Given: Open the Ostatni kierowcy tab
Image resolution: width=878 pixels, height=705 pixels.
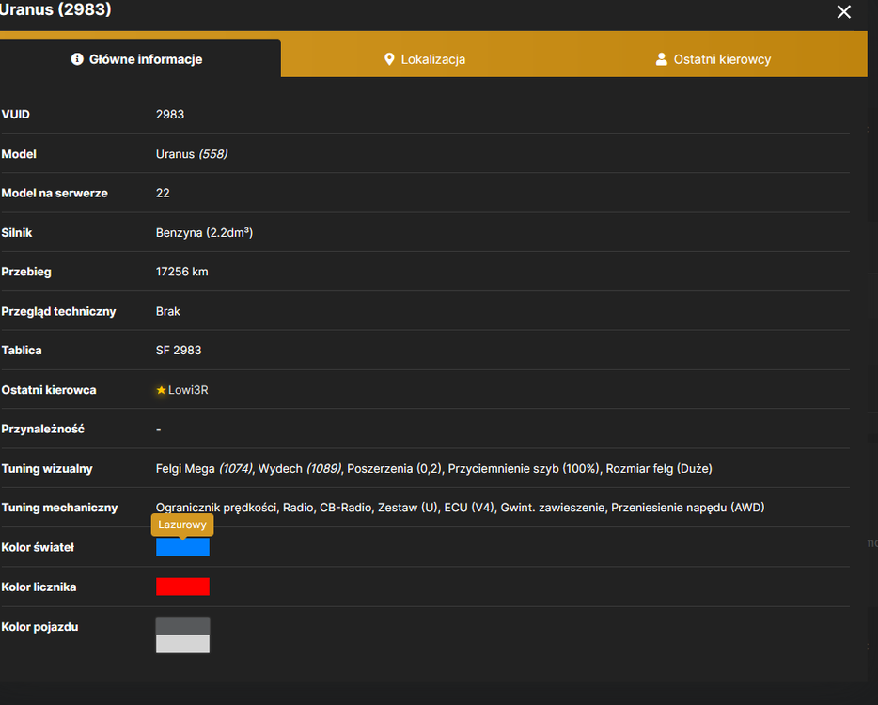Looking at the screenshot, I should [x=713, y=59].
